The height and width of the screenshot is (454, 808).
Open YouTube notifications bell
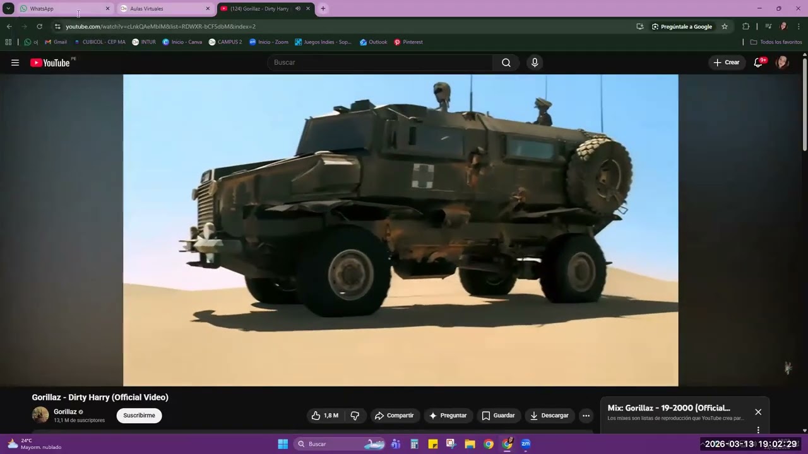click(758, 62)
